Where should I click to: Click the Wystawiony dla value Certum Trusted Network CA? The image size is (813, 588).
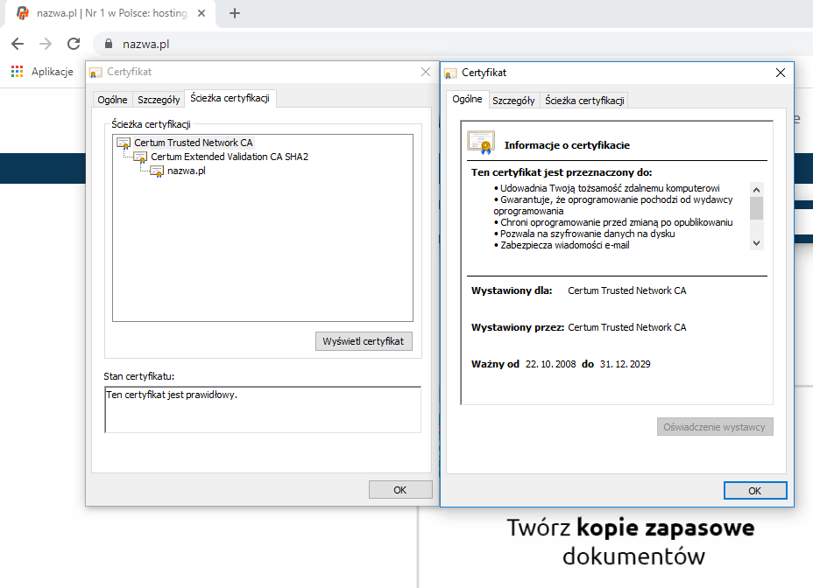(x=627, y=290)
